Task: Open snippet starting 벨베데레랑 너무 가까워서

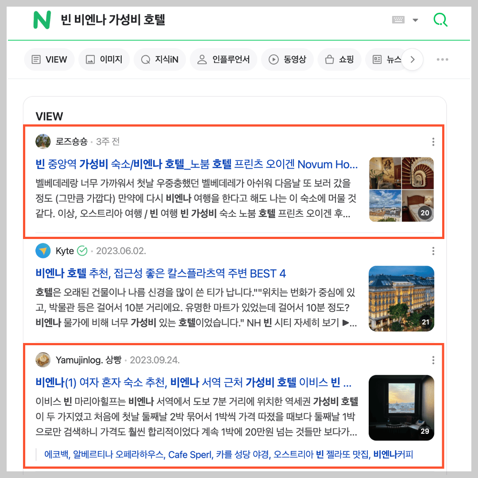Action: tap(196, 198)
